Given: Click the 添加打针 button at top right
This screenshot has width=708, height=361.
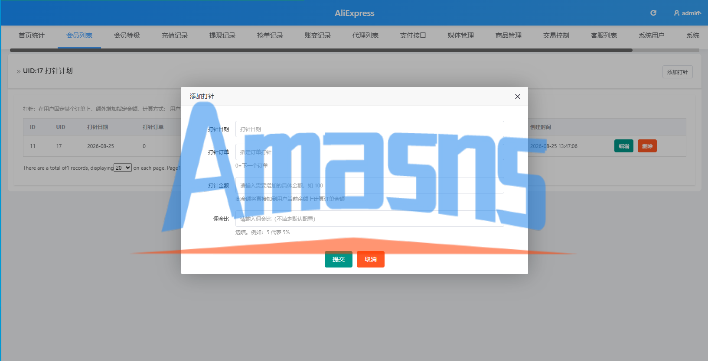Looking at the screenshot, I should coord(677,72).
